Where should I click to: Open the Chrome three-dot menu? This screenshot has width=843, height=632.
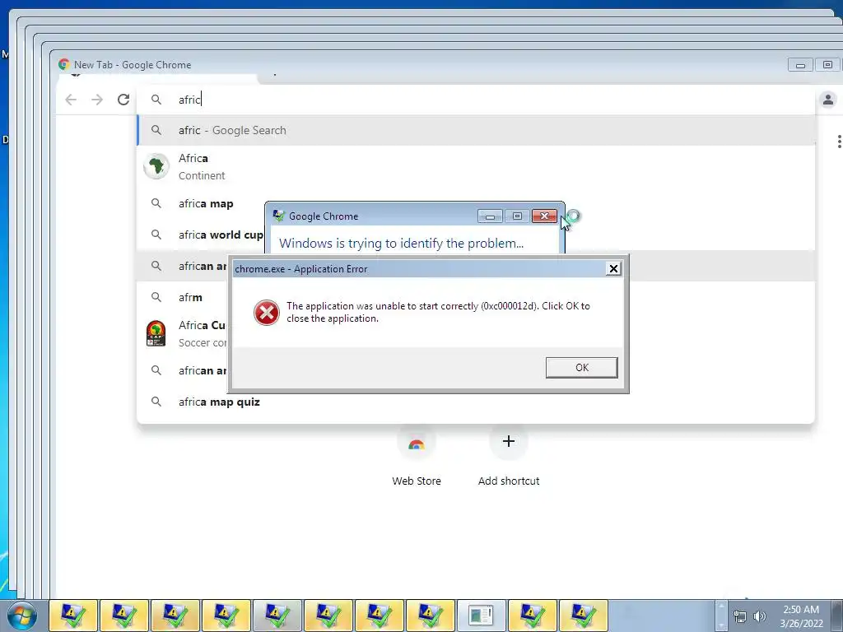pyautogui.click(x=839, y=142)
